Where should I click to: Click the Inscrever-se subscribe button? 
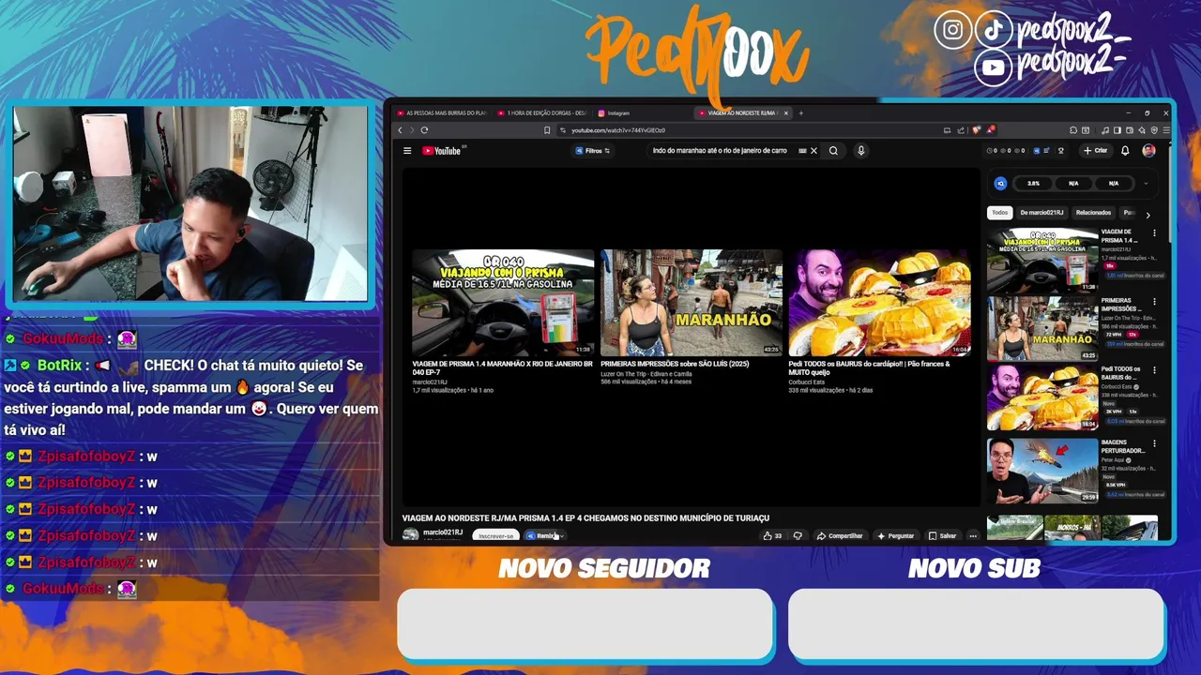(x=495, y=536)
